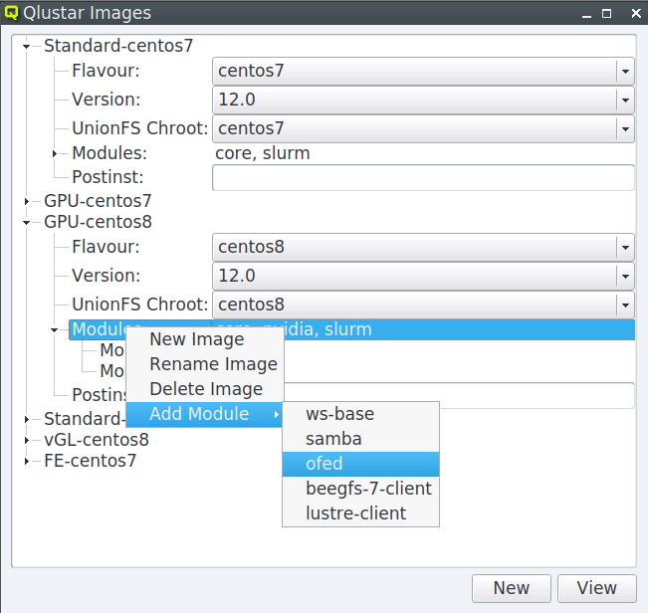Collapse the GPU-centos8 tree node
The image size is (648, 613).
(x=27, y=223)
